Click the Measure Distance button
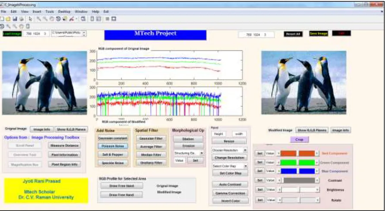The width and height of the screenshot is (385, 211). 65,146
